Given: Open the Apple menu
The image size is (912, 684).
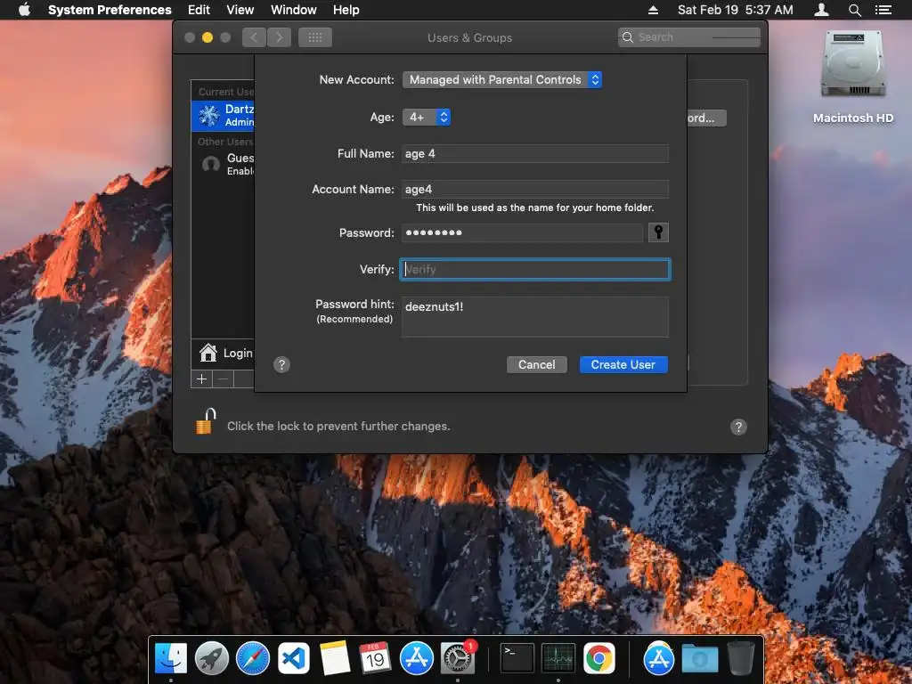Looking at the screenshot, I should coord(24,10).
